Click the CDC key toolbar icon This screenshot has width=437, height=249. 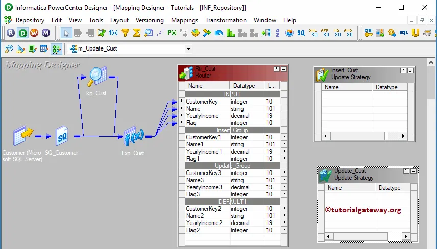coord(368,33)
